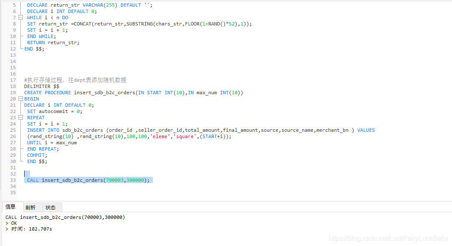Collapse the BEGIN block fold at line 20

tap(20, 99)
